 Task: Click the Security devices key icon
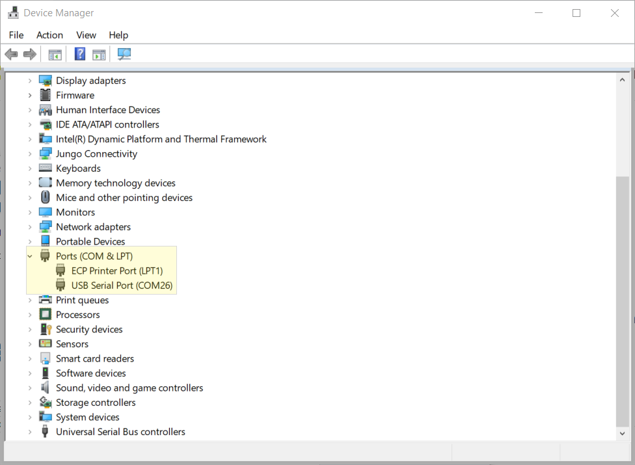(46, 329)
